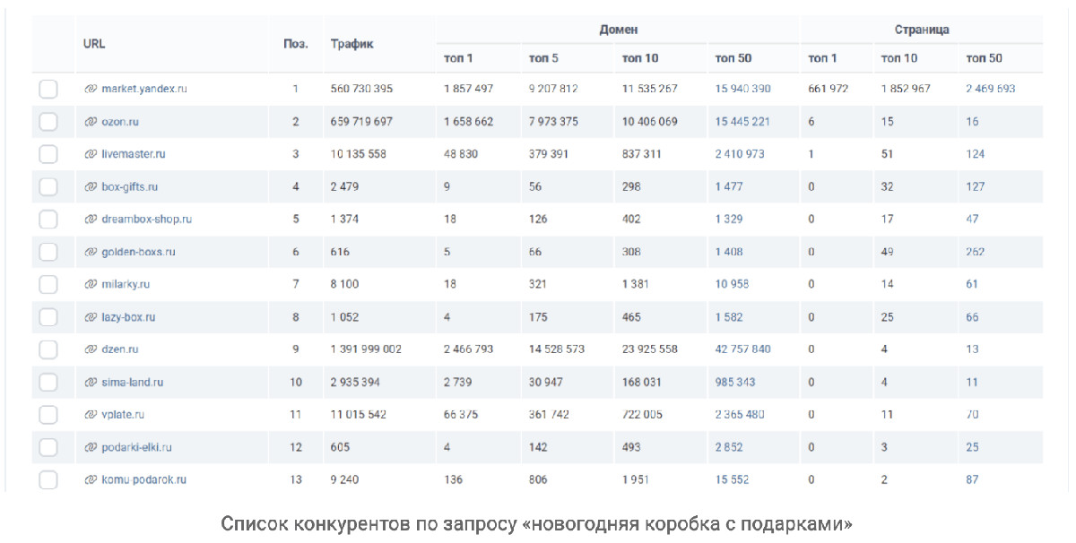Click the link icon beside ozon.ru
Viewport: 1076px width, 543px height.
(91, 122)
